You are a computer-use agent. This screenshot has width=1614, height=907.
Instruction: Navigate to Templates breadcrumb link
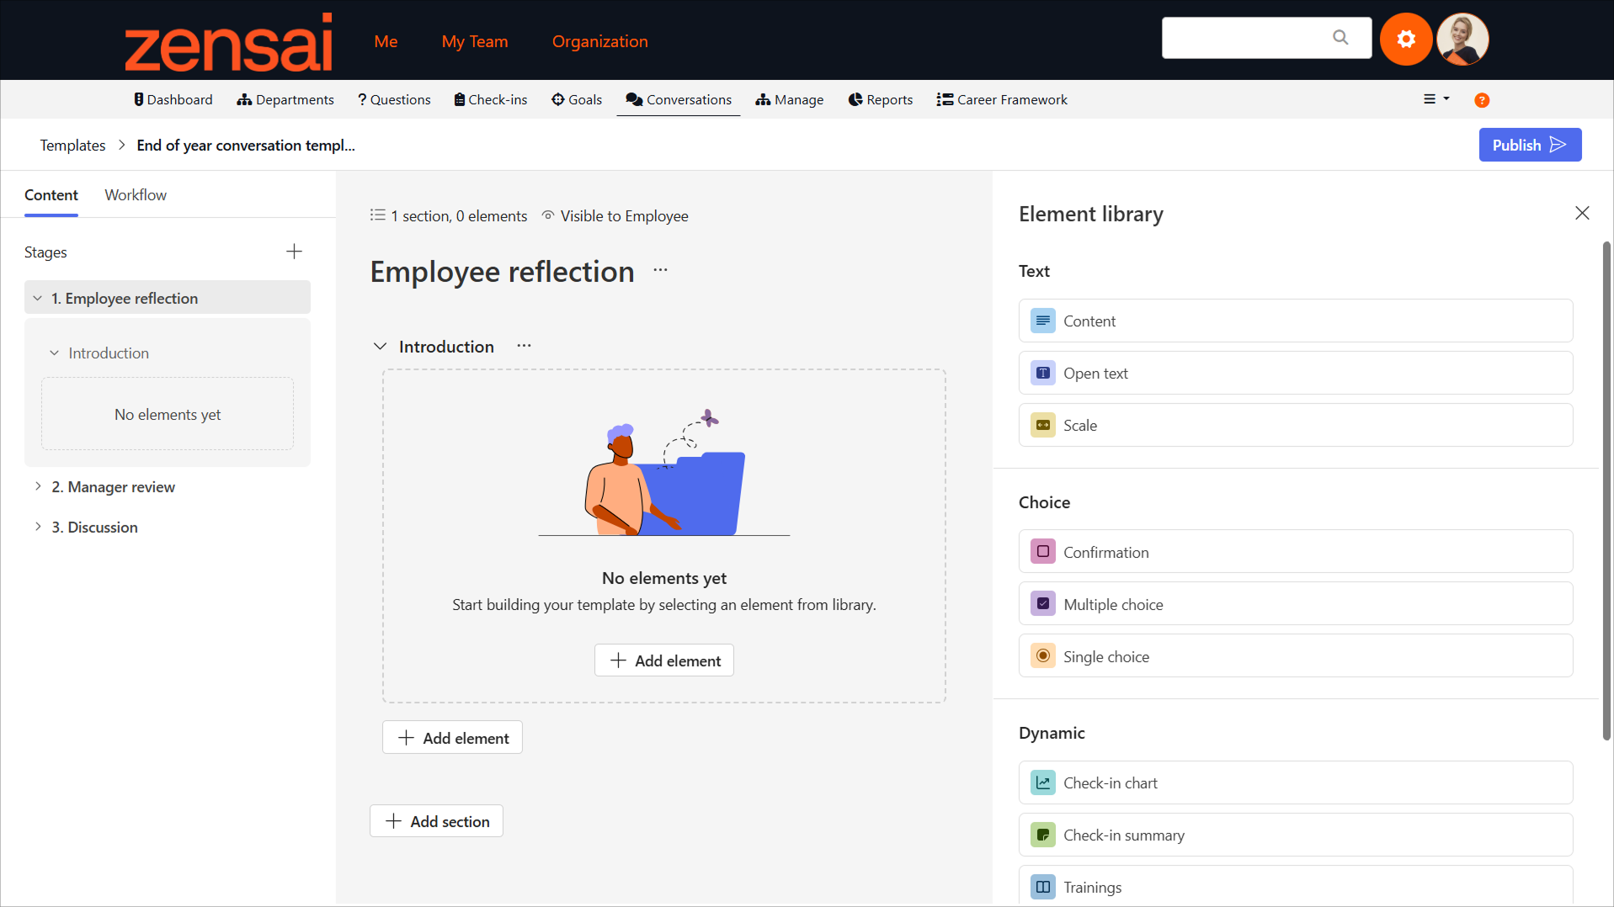[72, 146]
